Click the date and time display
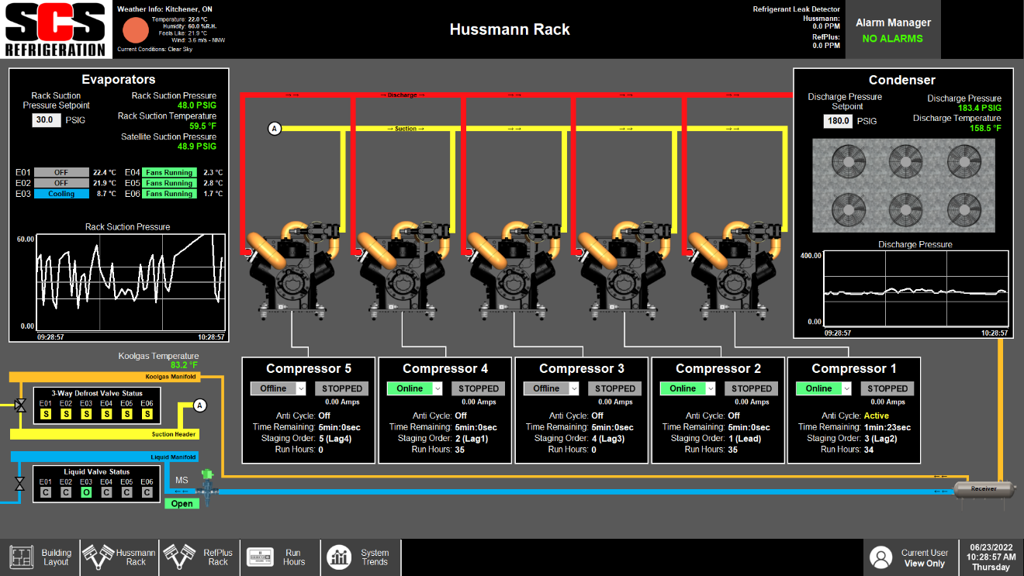The width and height of the screenshot is (1024, 576). pos(991,557)
